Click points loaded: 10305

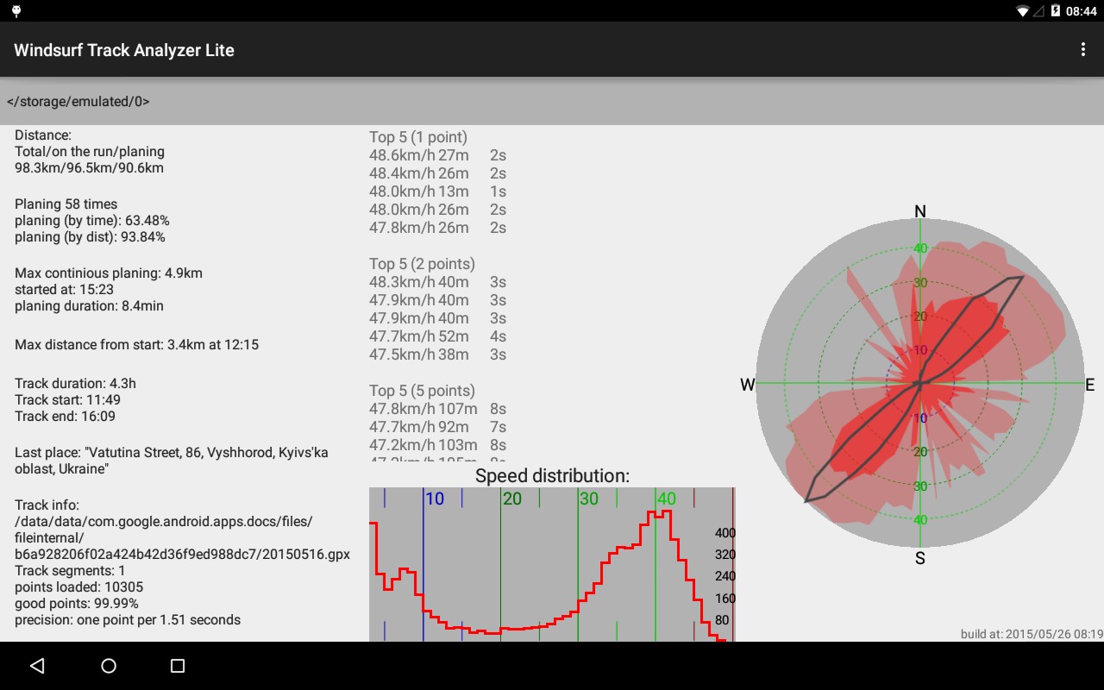78,587
